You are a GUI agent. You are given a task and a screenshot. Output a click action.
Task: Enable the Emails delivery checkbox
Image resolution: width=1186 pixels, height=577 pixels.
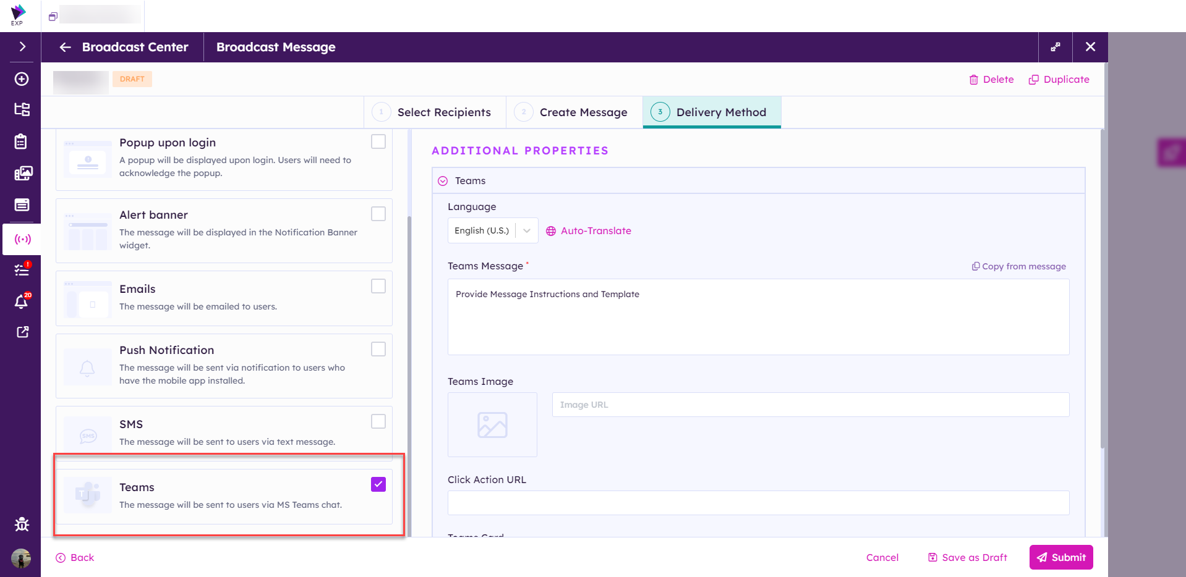(378, 286)
